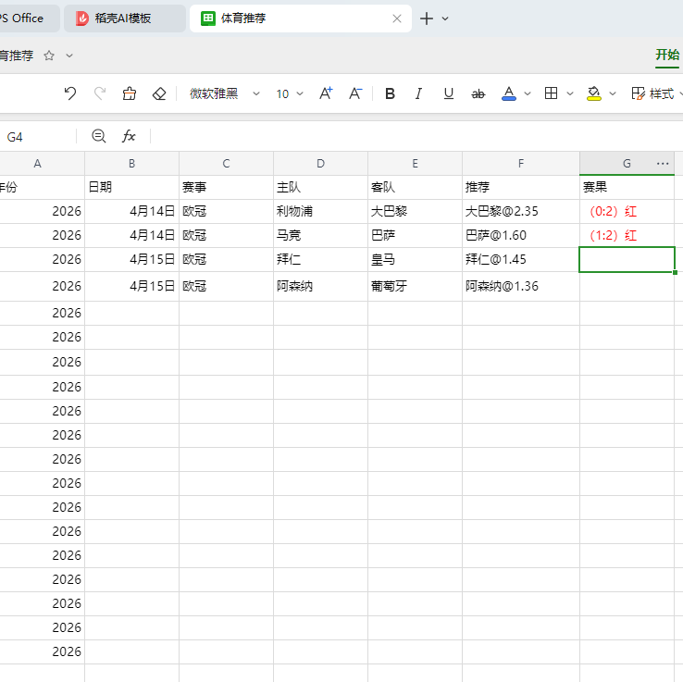
Task: Toggle underline formatting
Action: [x=449, y=93]
